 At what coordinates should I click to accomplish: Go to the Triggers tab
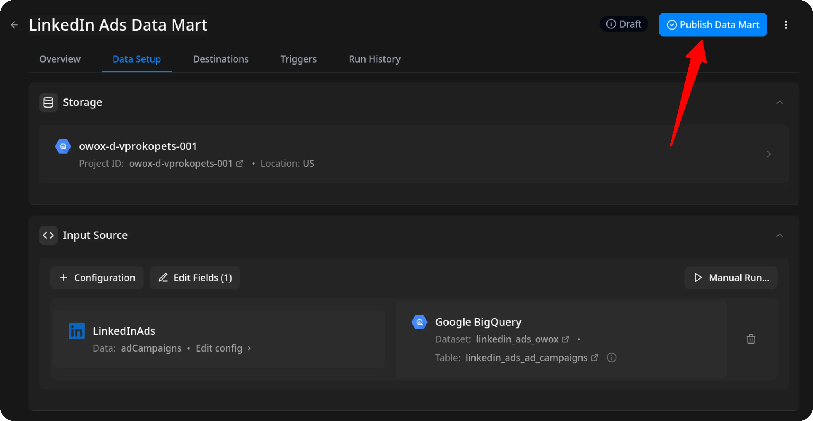coord(298,59)
